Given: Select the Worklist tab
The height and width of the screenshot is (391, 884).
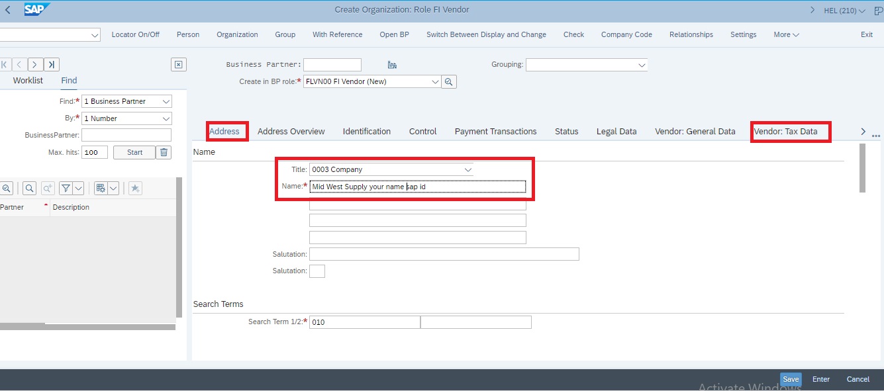Looking at the screenshot, I should pyautogui.click(x=28, y=80).
